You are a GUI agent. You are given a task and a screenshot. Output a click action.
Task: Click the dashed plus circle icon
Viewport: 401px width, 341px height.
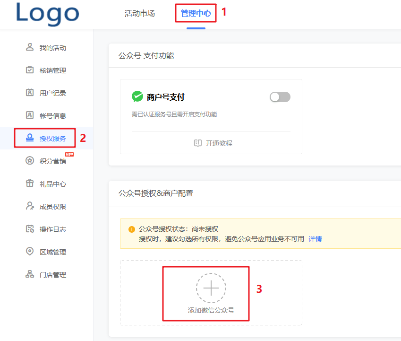211,288
